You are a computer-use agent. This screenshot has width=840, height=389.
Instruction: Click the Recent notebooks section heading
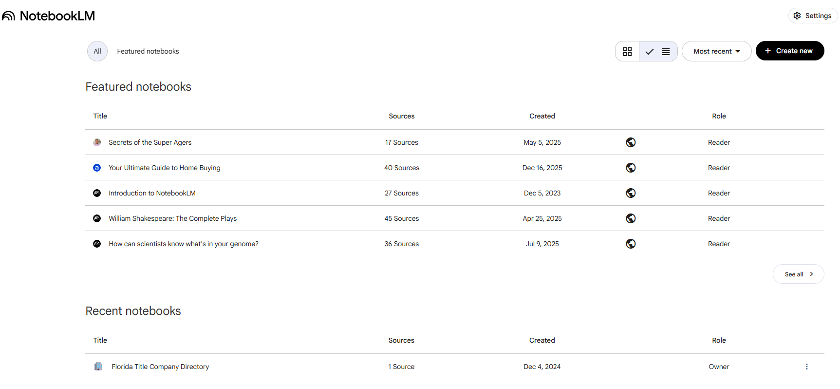(x=133, y=311)
